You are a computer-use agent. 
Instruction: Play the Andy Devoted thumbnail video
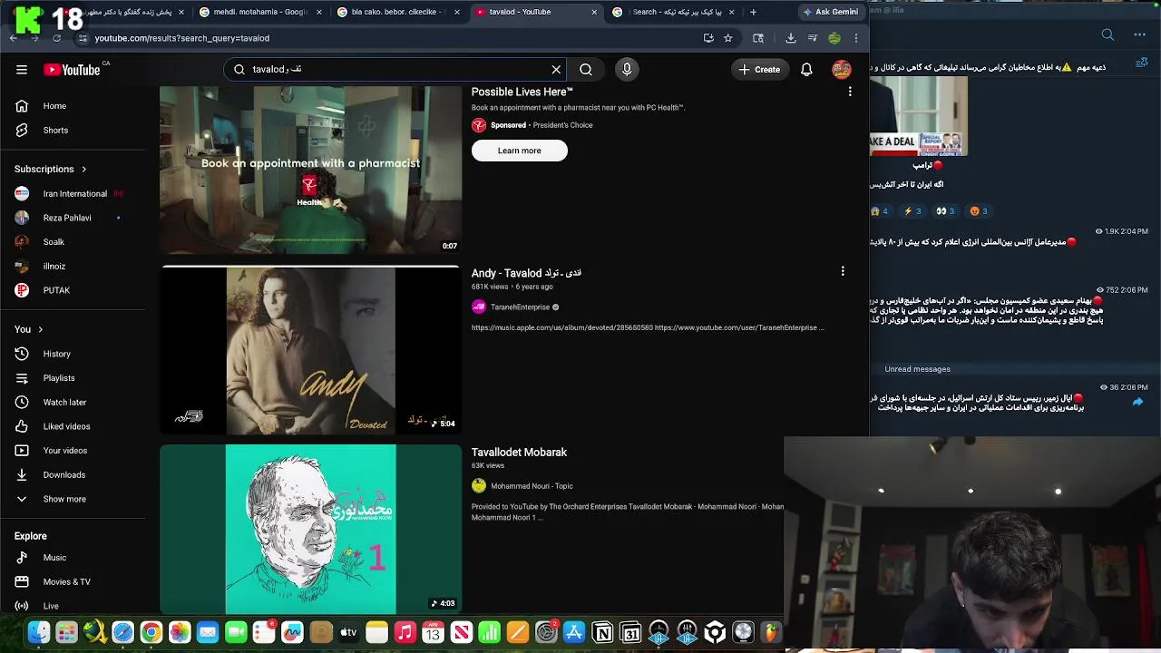point(310,350)
